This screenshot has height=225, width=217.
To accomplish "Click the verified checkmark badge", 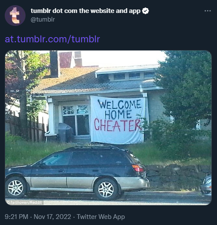I will (145, 11).
